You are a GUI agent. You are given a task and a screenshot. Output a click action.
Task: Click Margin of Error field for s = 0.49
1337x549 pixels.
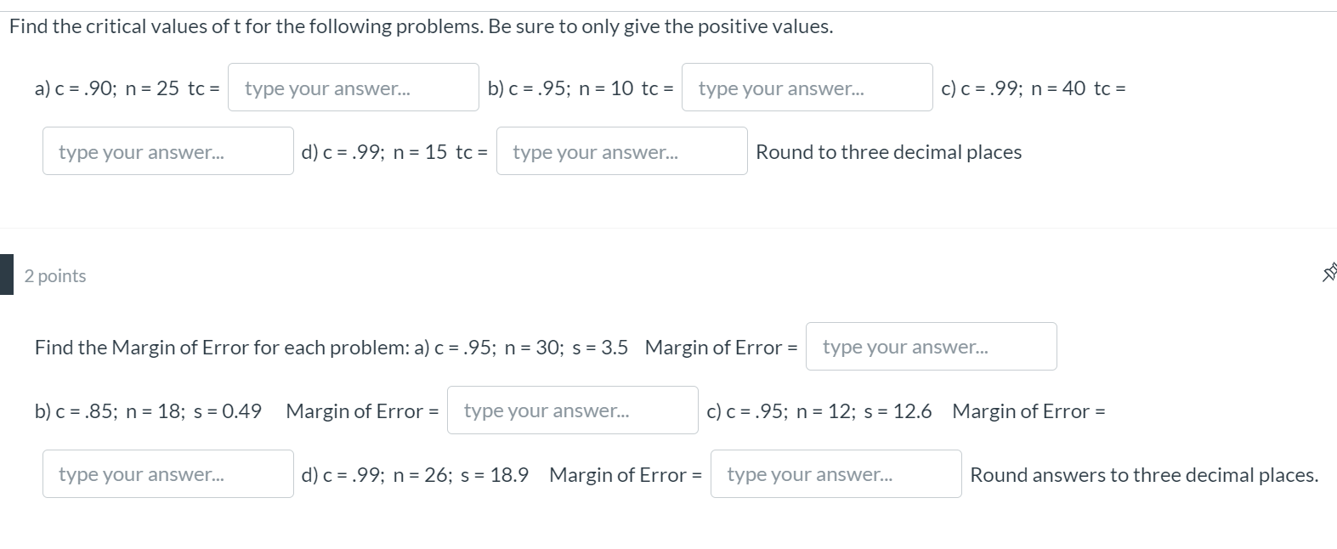coord(572,410)
